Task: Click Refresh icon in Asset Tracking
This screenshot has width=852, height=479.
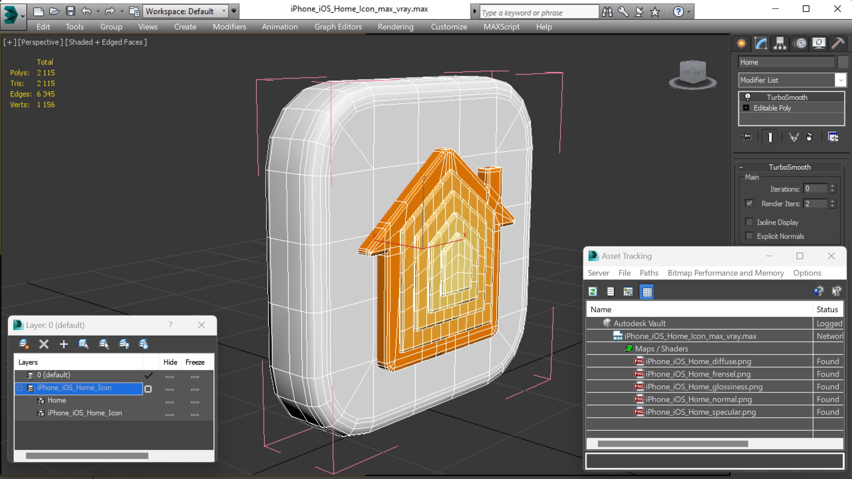Action: pyautogui.click(x=593, y=292)
